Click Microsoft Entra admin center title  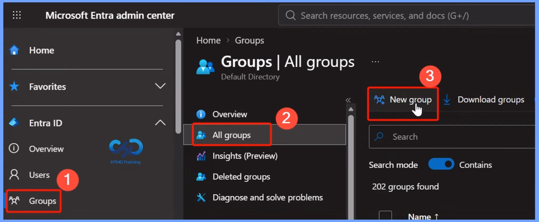(110, 15)
